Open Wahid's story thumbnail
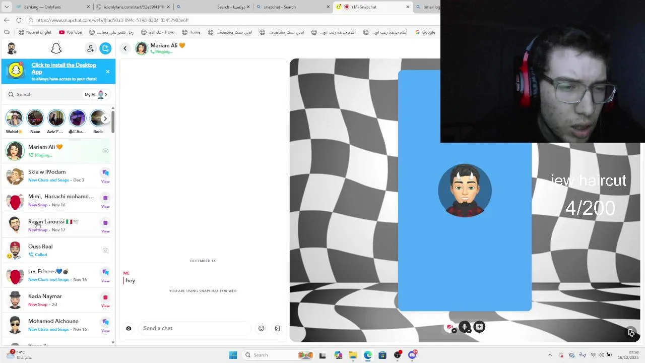645x363 pixels. click(14, 118)
